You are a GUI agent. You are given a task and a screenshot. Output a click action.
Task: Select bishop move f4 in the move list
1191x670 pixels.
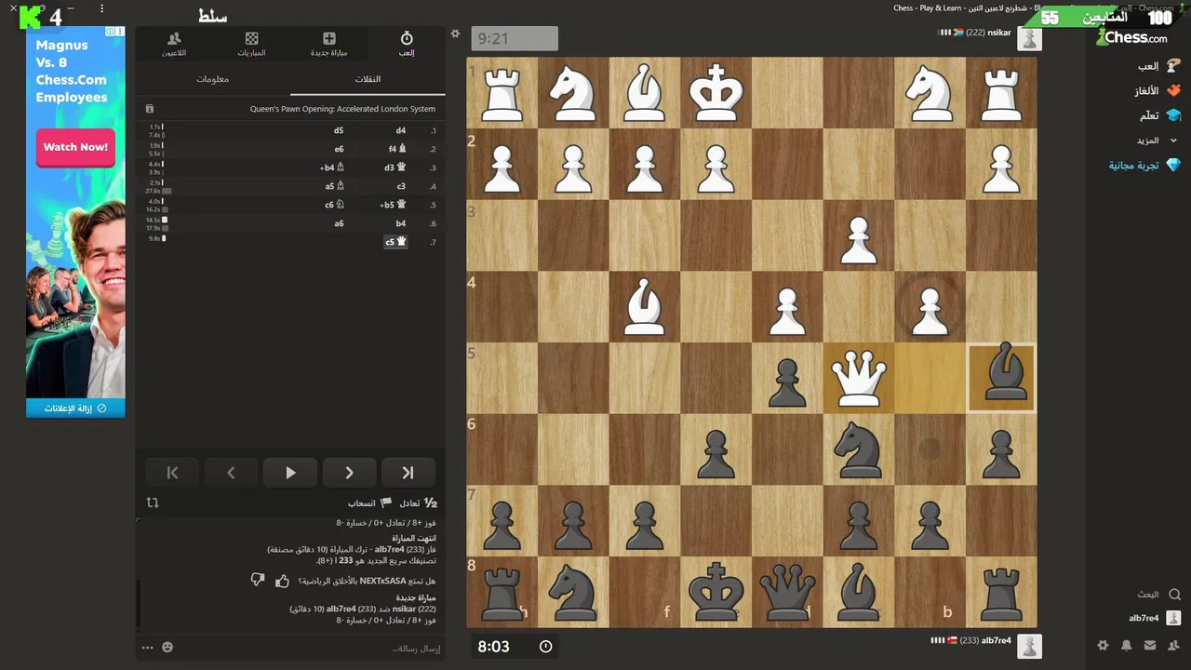(397, 149)
